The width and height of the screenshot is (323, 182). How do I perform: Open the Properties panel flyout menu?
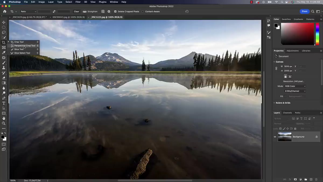[321, 51]
